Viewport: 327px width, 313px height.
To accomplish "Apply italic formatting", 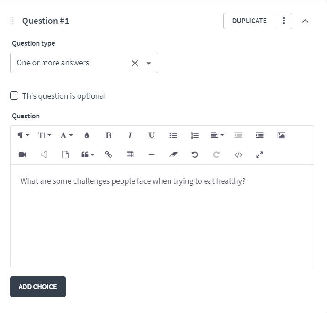I will [x=130, y=135].
